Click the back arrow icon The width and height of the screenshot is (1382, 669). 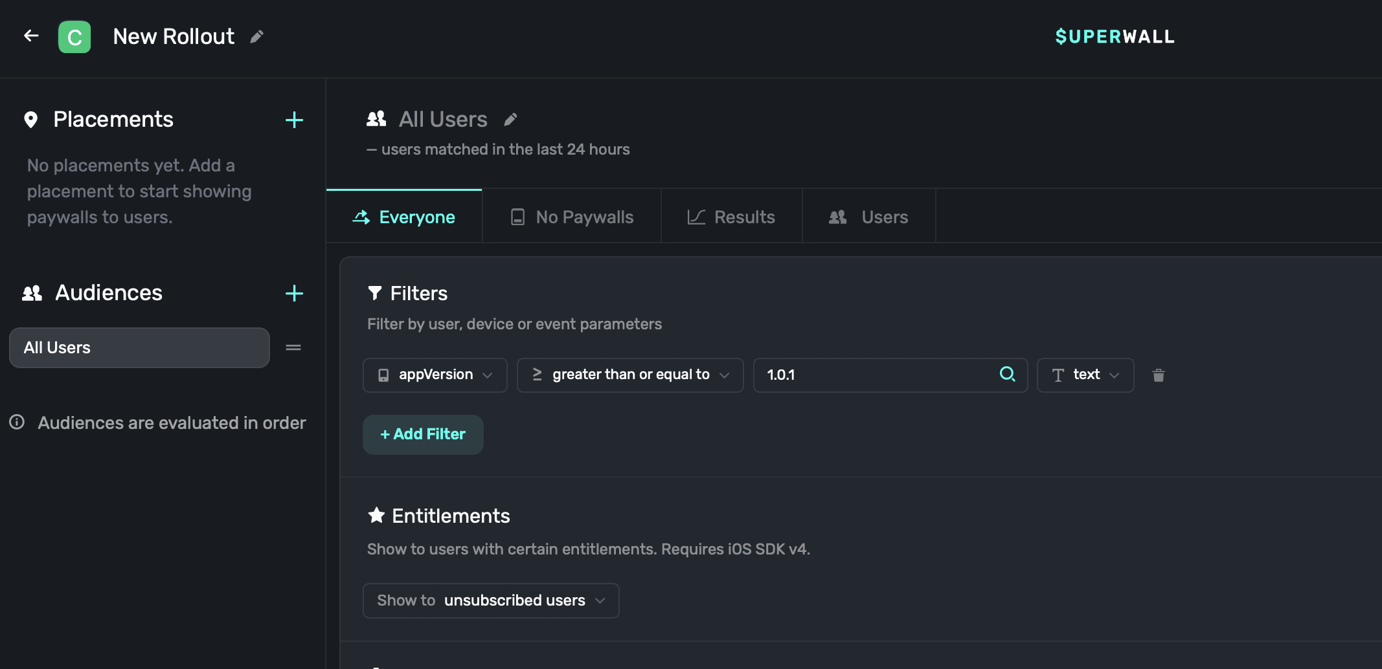coord(31,36)
